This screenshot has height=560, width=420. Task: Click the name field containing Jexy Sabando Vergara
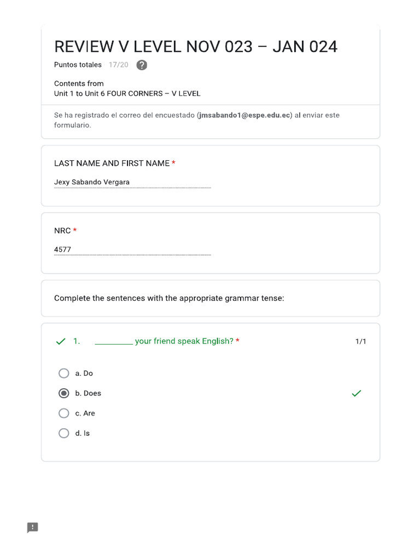coord(132,182)
